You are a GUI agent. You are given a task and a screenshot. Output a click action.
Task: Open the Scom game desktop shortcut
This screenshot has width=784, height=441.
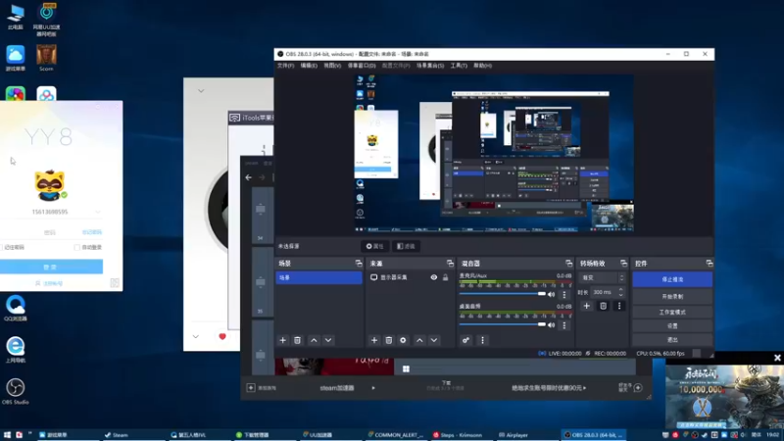[x=46, y=58]
